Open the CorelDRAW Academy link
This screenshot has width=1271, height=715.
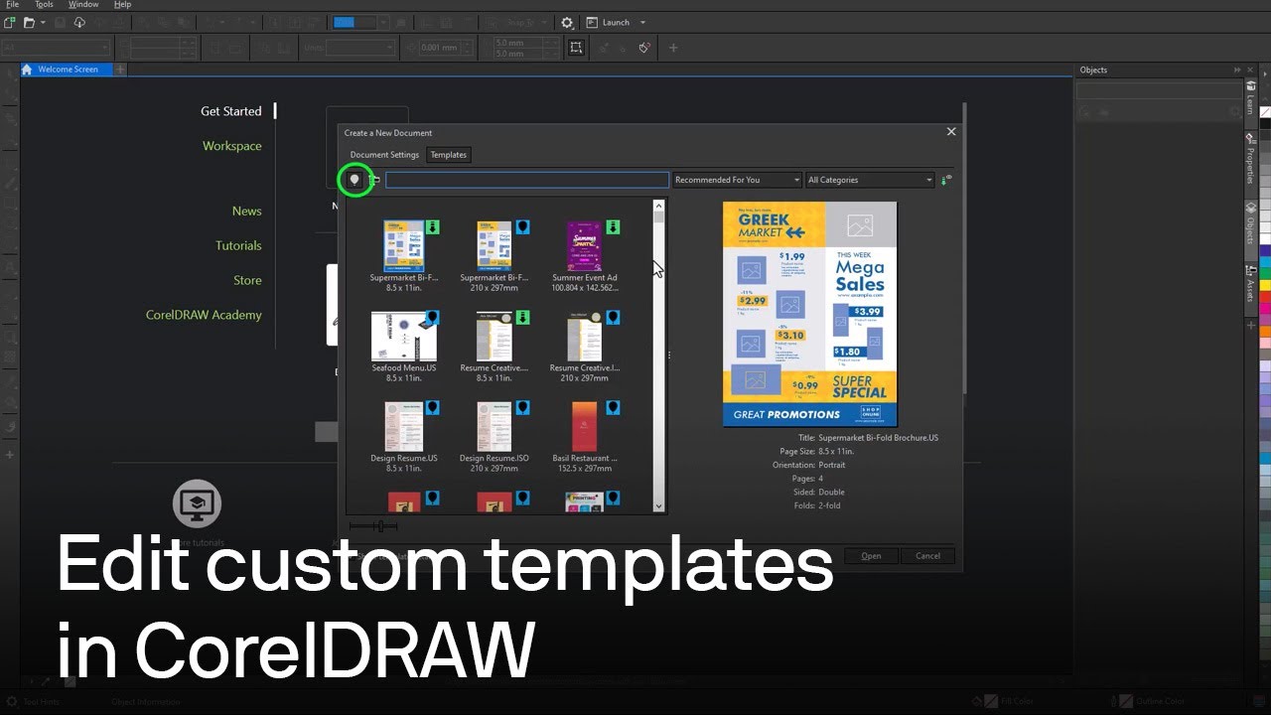click(204, 315)
